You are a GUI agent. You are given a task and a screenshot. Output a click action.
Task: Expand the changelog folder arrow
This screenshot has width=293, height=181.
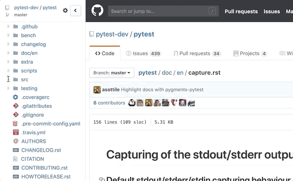[x=8, y=44]
